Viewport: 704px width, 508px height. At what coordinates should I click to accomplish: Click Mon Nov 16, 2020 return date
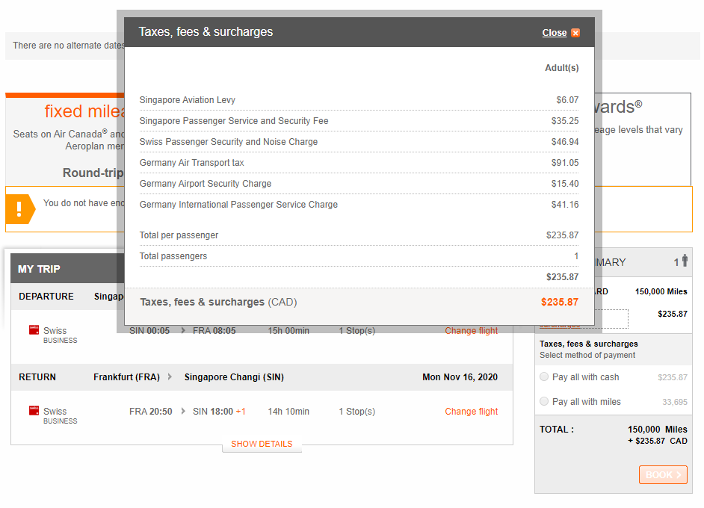[x=460, y=377]
